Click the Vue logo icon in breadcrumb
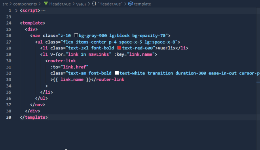This screenshot has height=150, width=260. (46, 4)
